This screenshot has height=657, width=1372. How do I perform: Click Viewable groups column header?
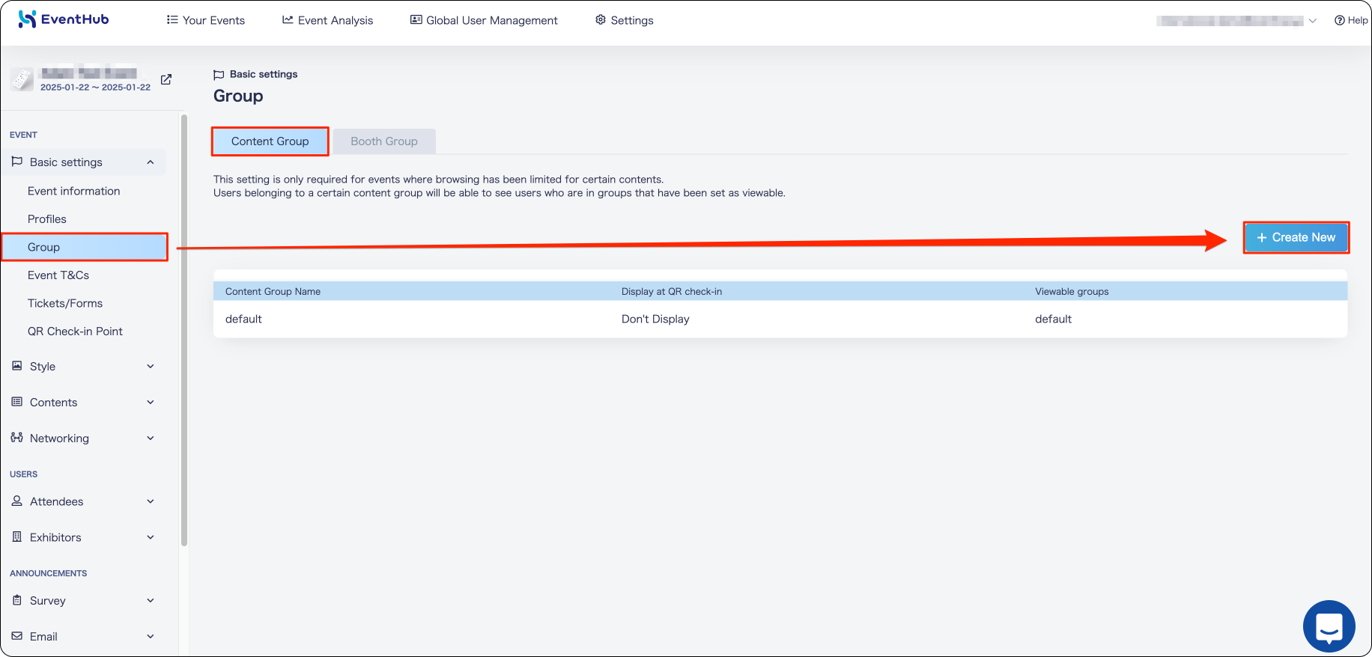coord(1072,292)
